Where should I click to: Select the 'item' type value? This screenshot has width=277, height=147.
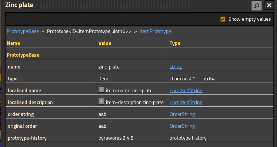103,78
